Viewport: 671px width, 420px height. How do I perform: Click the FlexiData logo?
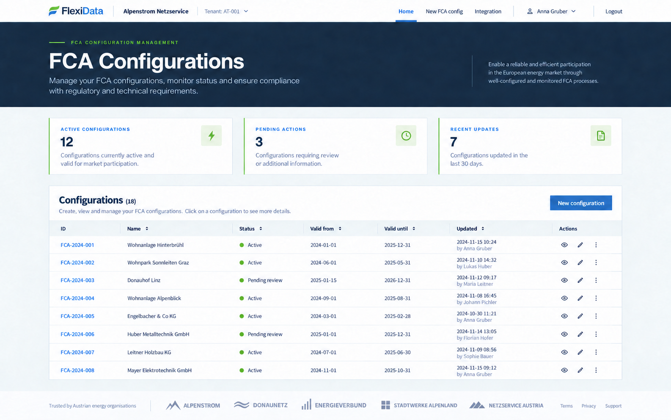76,11
